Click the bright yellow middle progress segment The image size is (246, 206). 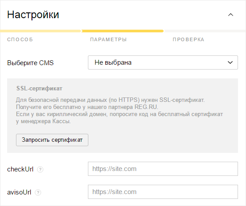click(x=123, y=31)
